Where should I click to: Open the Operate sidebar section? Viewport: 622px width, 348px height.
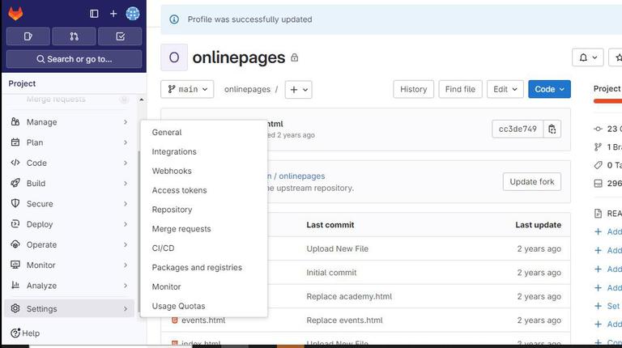[x=70, y=244]
